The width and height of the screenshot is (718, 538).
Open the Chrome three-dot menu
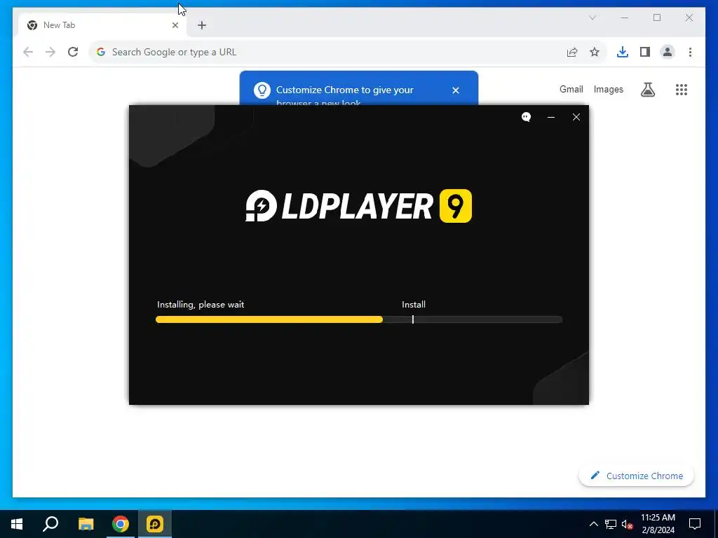click(x=690, y=52)
